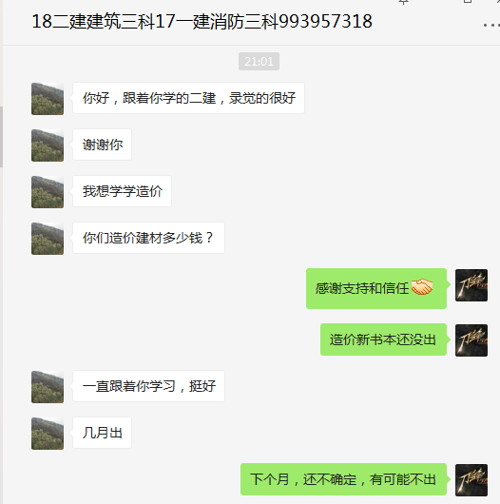
Task: Click the 21:01 timestamp label
Action: [259, 62]
